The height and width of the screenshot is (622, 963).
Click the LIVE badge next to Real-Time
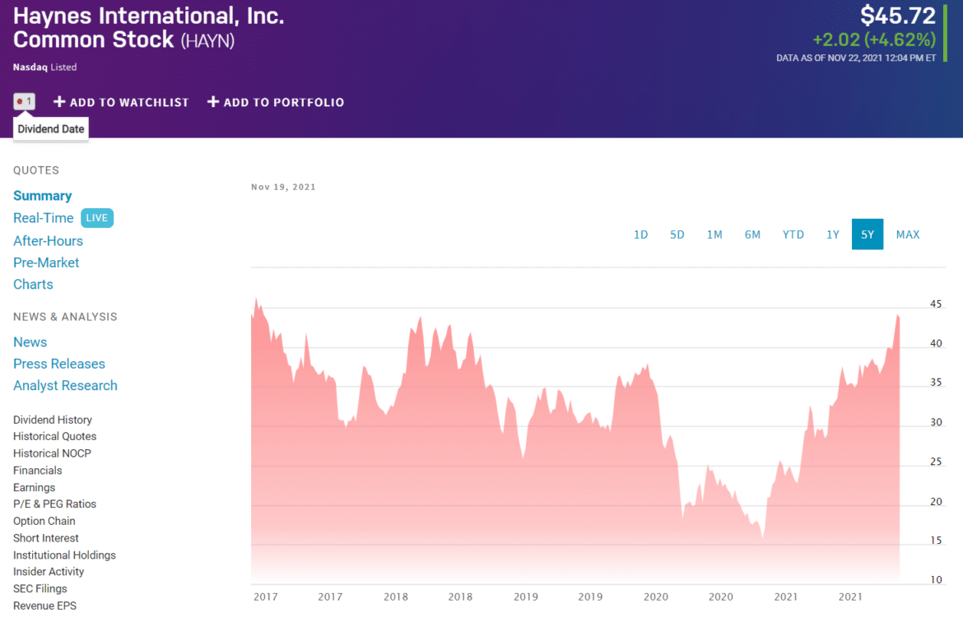pos(96,217)
